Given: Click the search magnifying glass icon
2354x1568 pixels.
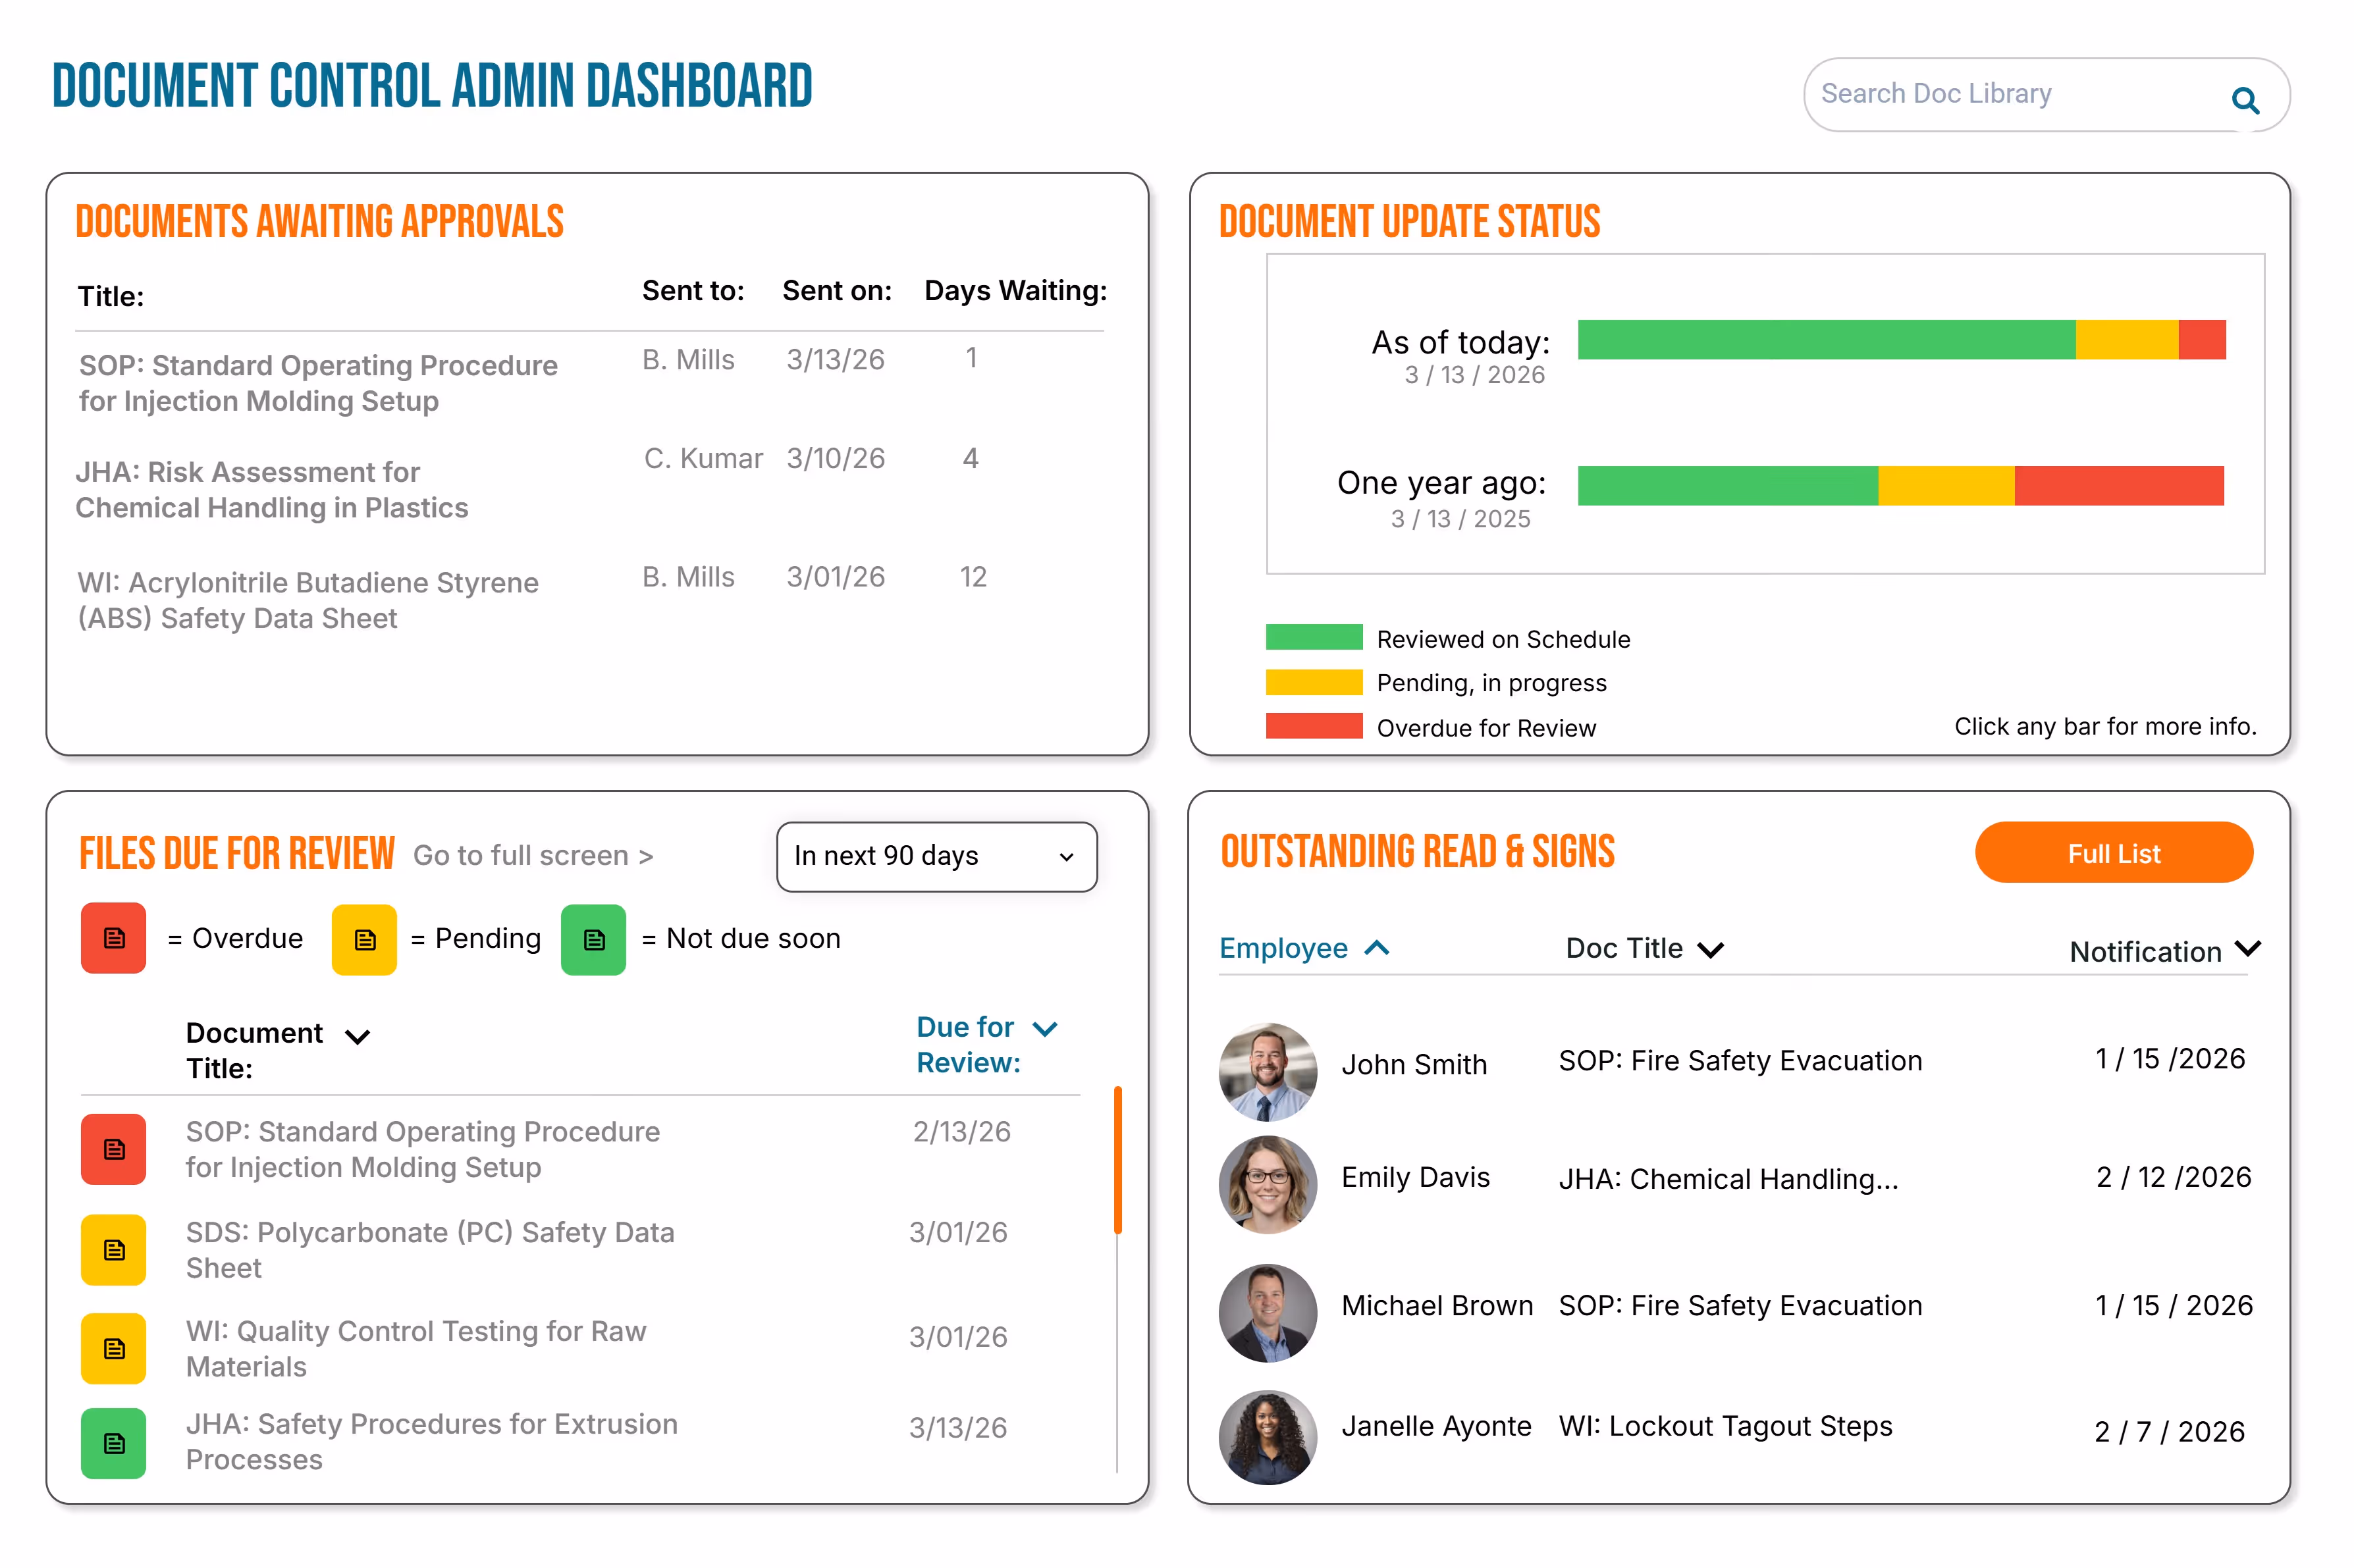Looking at the screenshot, I should (x=2246, y=101).
